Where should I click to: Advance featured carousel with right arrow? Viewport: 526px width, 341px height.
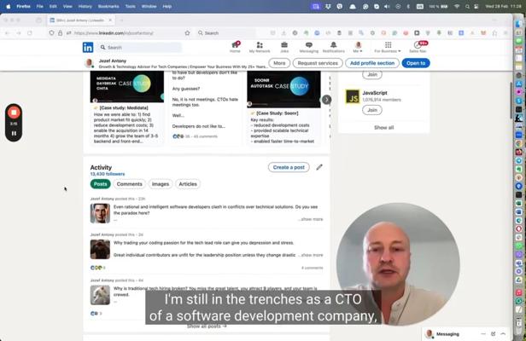tap(326, 100)
